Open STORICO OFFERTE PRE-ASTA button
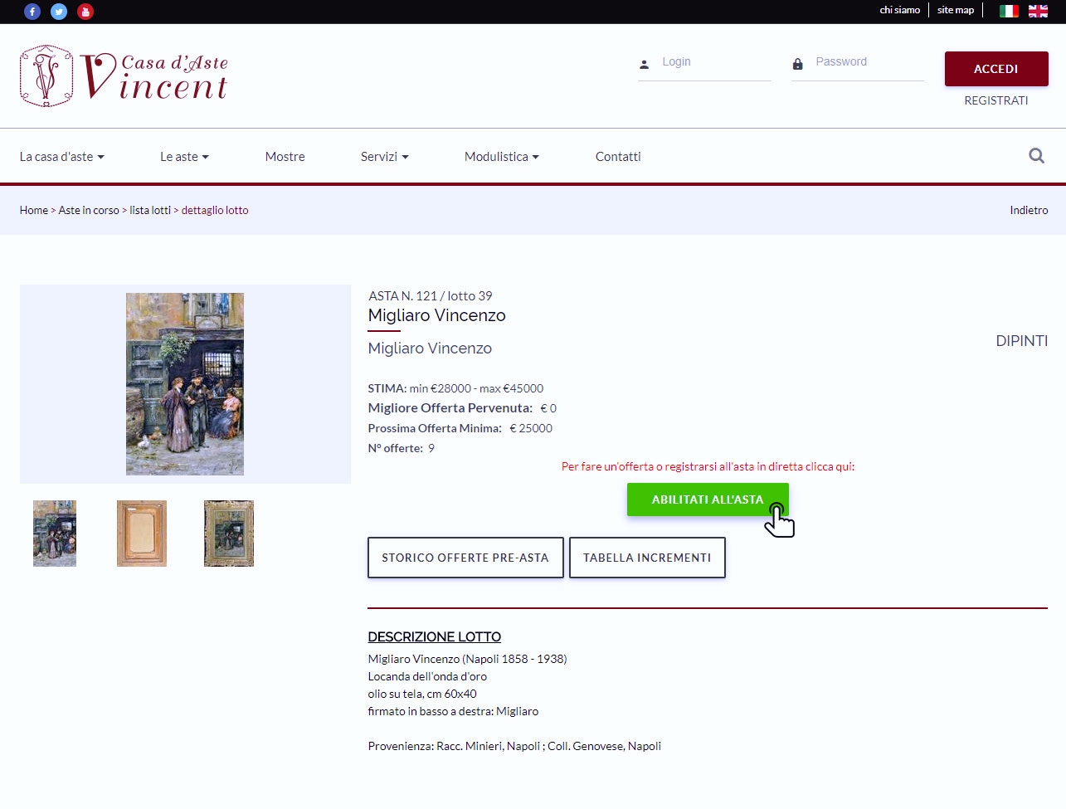 click(465, 558)
